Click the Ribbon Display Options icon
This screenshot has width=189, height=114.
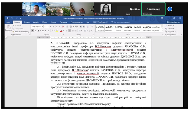pyautogui.click(x=162, y=18)
